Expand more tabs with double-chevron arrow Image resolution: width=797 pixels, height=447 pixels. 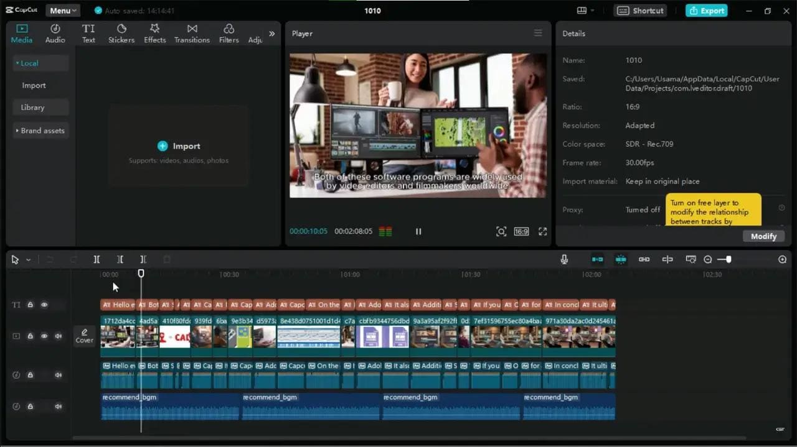[271, 34]
